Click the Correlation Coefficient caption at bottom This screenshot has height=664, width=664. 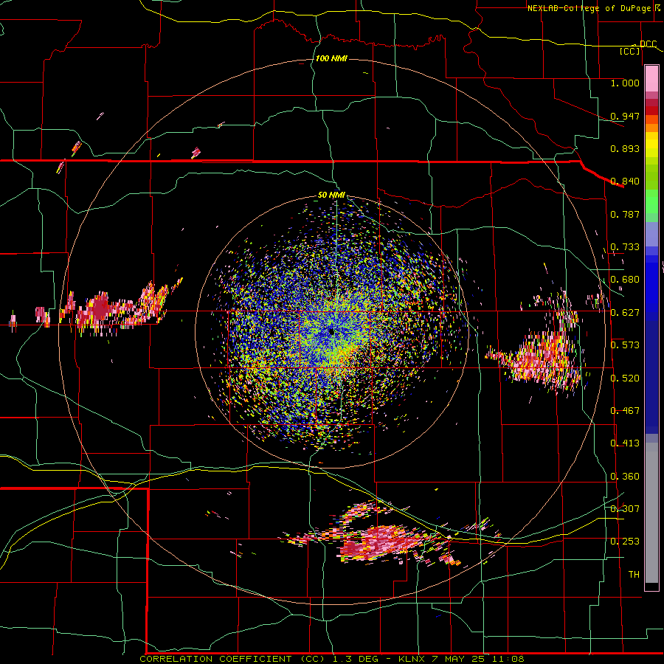(x=331, y=659)
